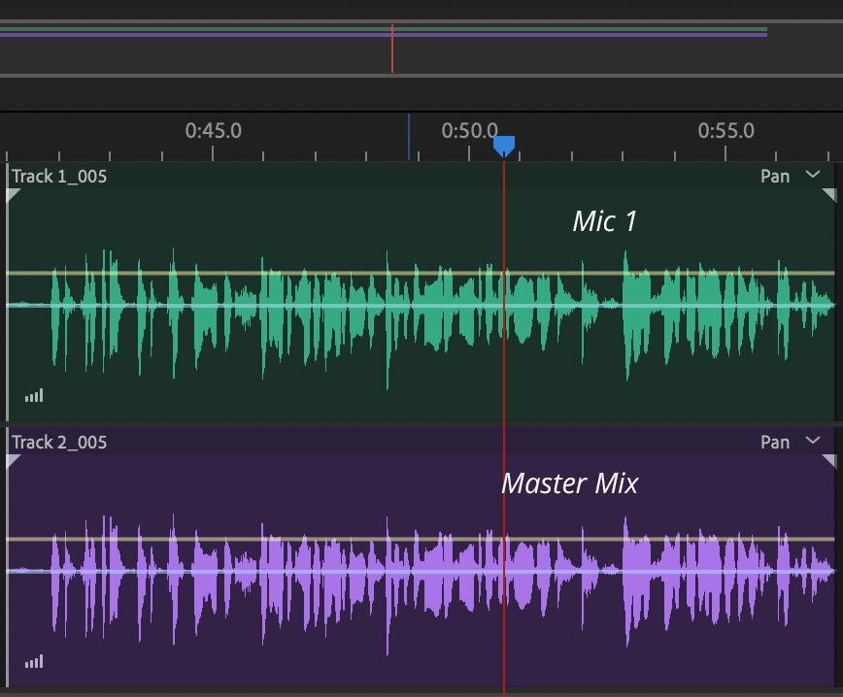Click the Master Mix label text

[x=570, y=483]
